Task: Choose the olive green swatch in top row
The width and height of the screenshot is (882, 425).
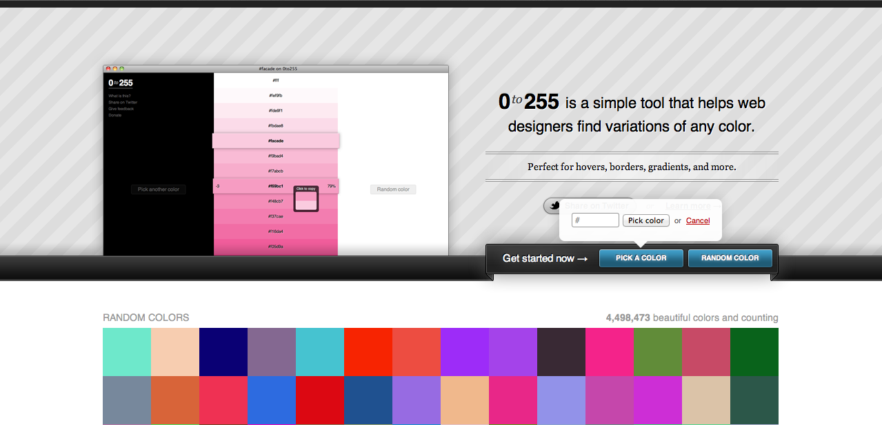Action: click(x=658, y=351)
